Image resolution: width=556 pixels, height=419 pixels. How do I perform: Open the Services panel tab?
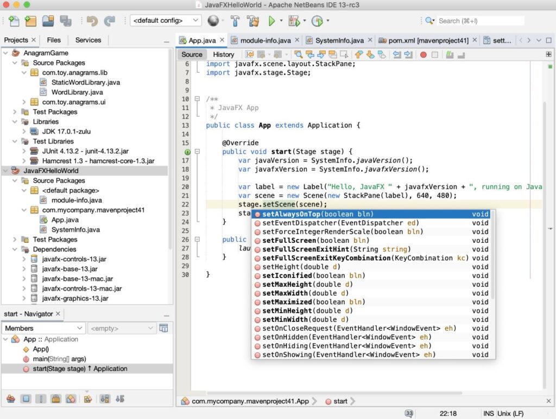coord(88,40)
